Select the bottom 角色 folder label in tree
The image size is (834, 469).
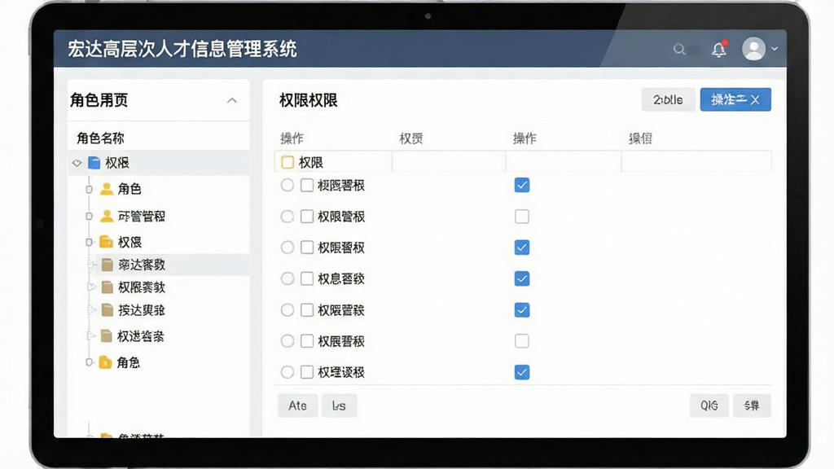coord(128,362)
